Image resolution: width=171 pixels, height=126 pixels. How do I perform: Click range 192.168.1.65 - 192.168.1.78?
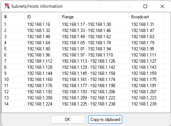coord(86,43)
